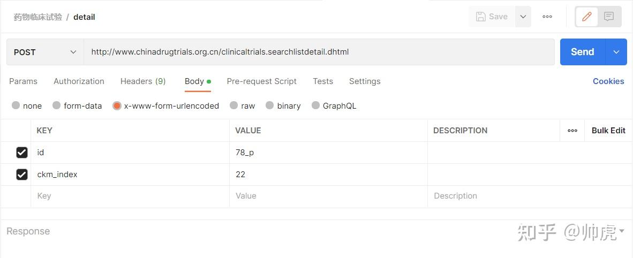633x258 pixels.
Task: Open the Save options dropdown arrow
Action: click(523, 17)
